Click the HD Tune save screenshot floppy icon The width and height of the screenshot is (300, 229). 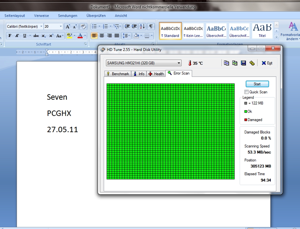click(x=243, y=63)
